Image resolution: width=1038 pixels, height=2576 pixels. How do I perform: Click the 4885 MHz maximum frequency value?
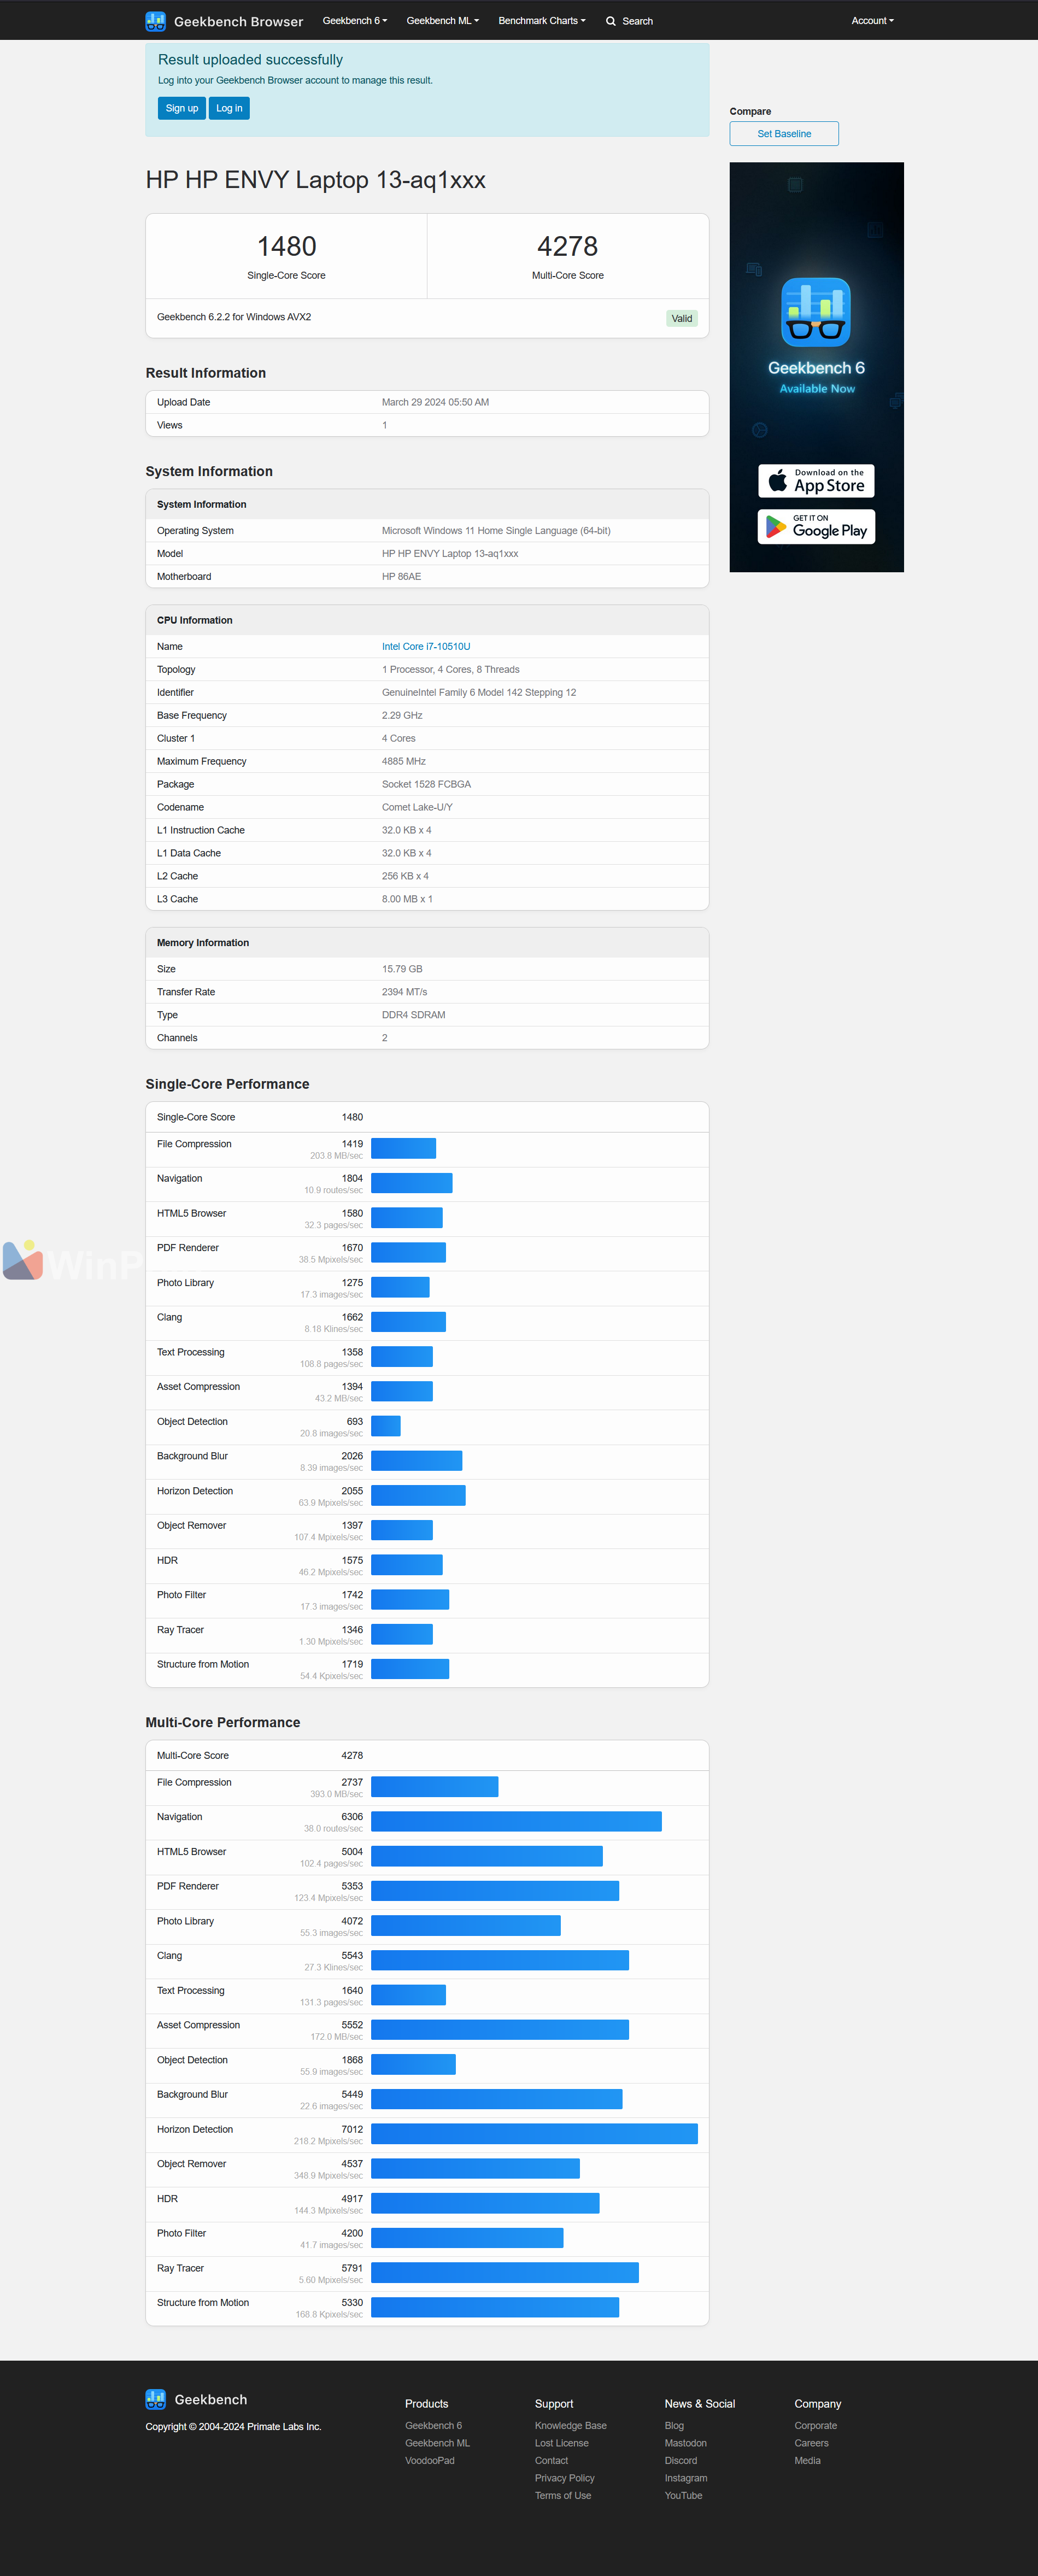click(404, 762)
